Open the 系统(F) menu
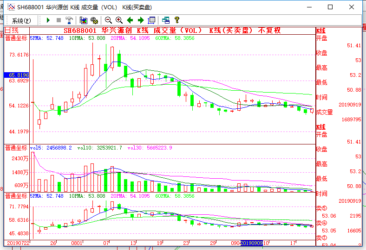 point(21,21)
